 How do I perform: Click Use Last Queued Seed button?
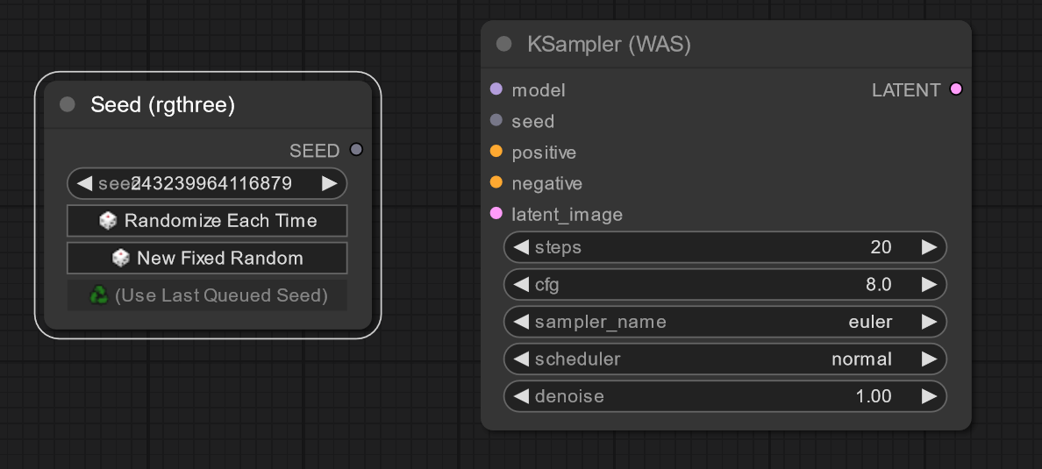207,295
